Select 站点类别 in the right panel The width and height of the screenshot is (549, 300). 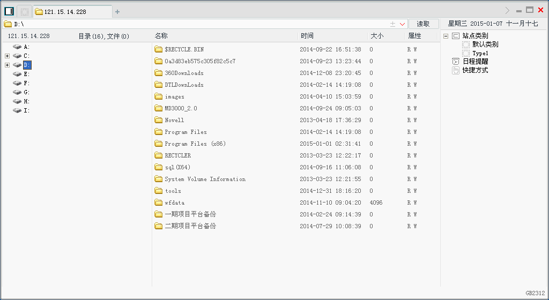click(475, 36)
